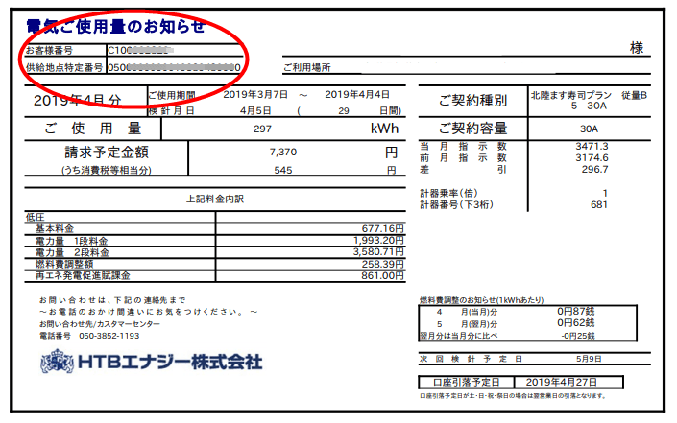Select current month rate 0円87銭
Viewport: 677px width, 423px height.
pyautogui.click(x=575, y=311)
